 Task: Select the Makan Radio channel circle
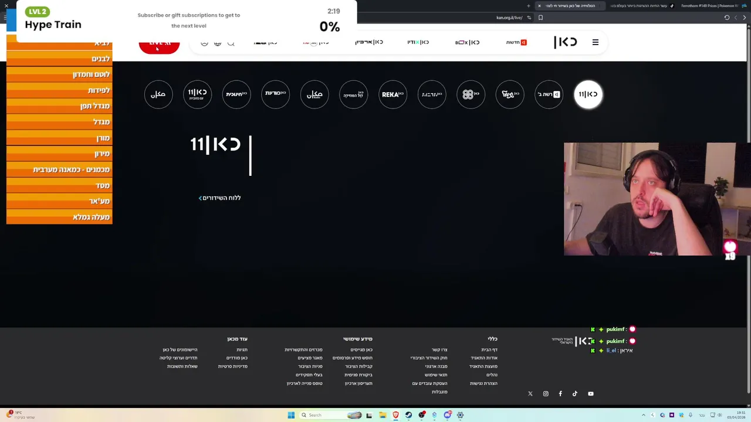click(314, 94)
